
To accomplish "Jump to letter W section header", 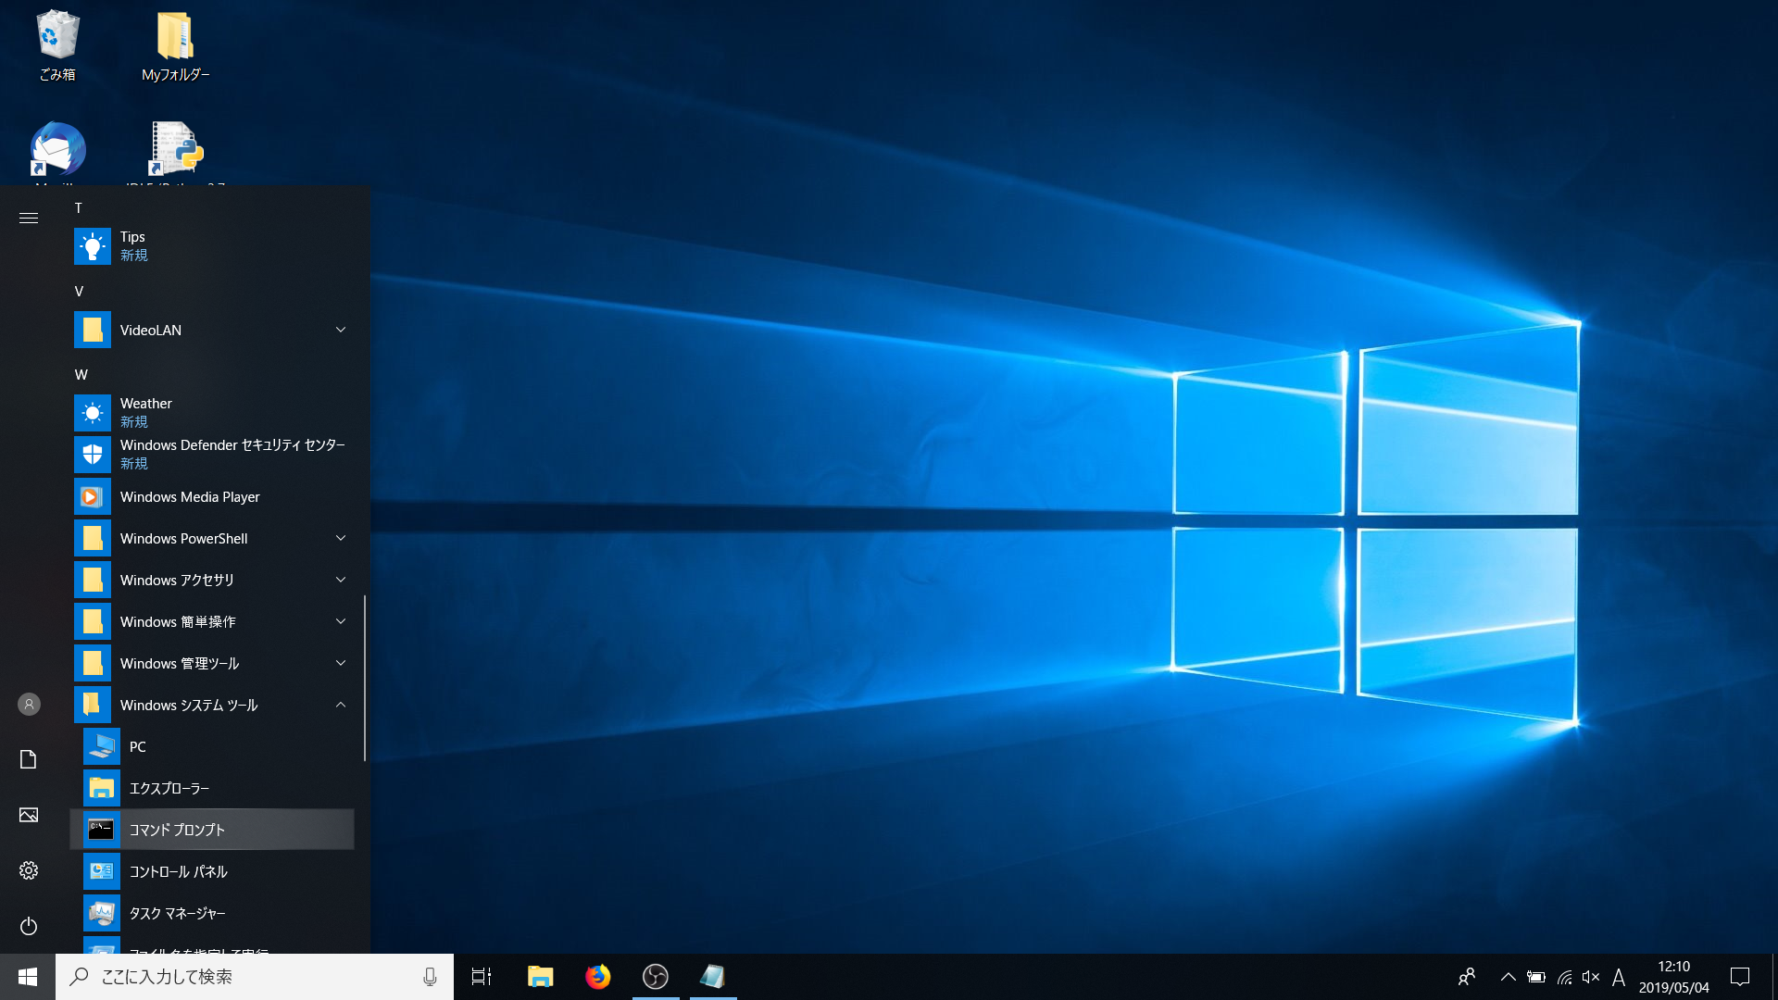I will click(x=81, y=374).
